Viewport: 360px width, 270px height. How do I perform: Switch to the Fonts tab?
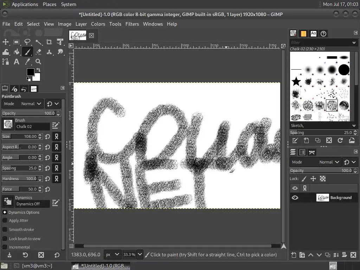coord(313,34)
